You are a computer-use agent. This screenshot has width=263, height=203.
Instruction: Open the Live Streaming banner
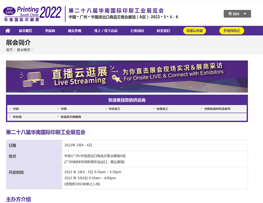[127, 76]
